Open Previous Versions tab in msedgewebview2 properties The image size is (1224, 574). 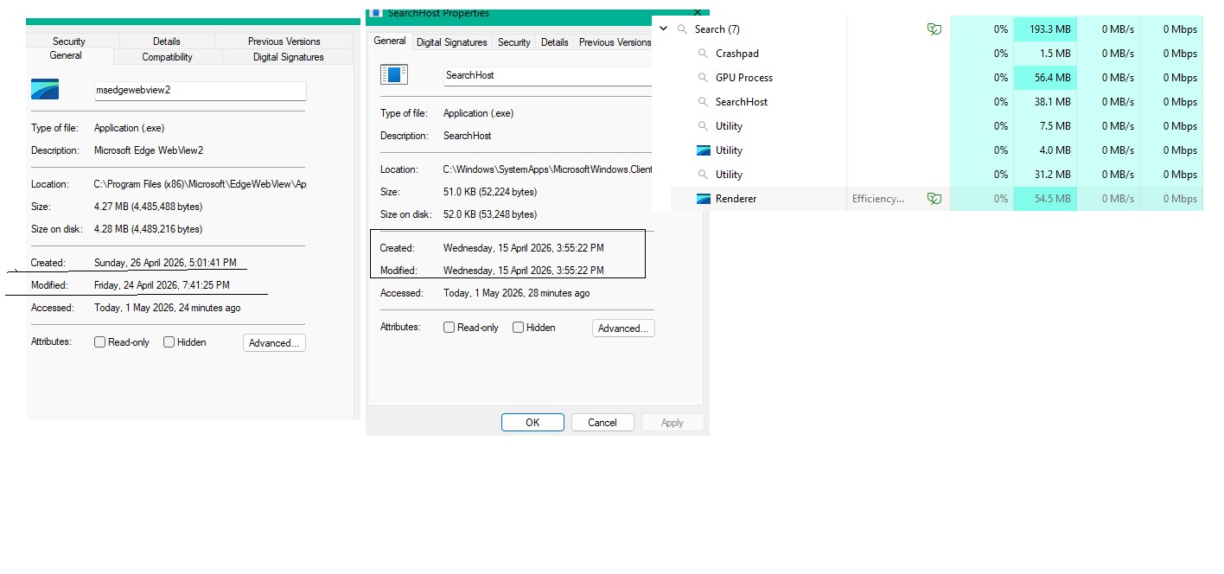click(x=284, y=41)
